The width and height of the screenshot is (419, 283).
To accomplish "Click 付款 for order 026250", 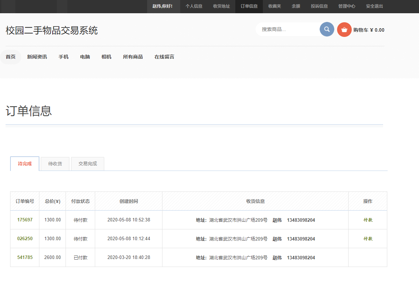I will coord(368,239).
